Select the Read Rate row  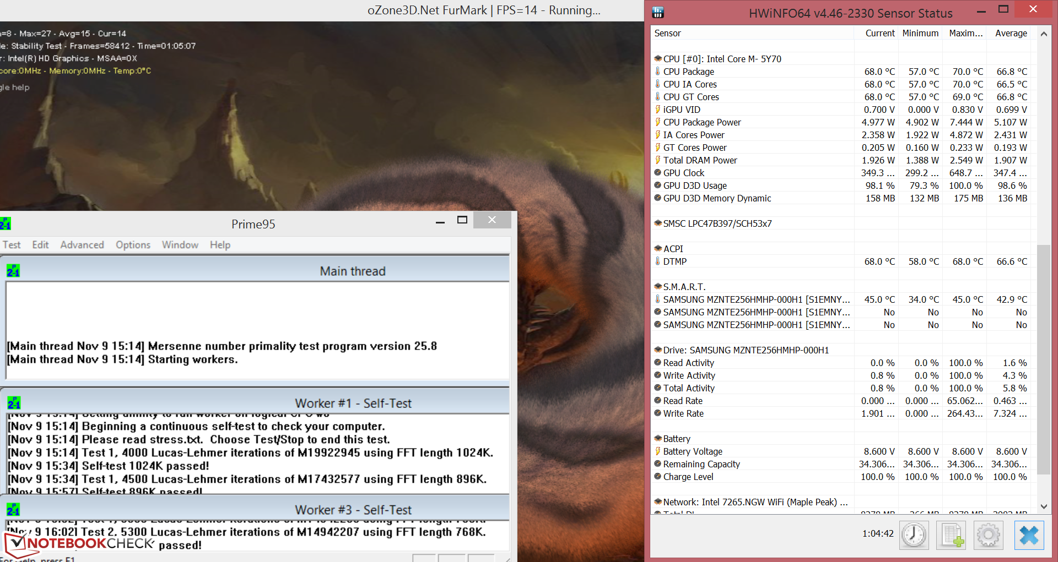click(841, 401)
